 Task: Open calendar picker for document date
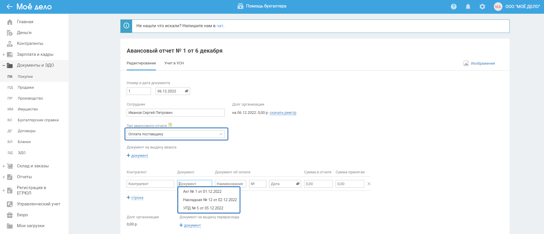[187, 91]
